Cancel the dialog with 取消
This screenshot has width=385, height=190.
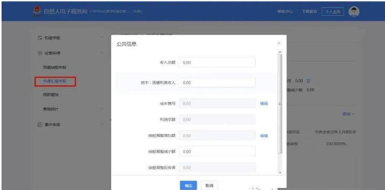pyautogui.click(x=209, y=186)
